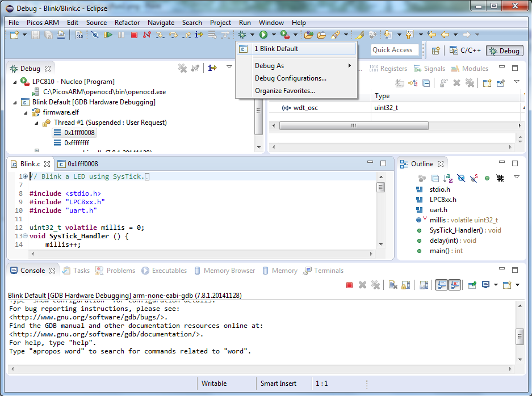This screenshot has height=396, width=532.
Task: Click the Disconnect icon in the main toolbar
Action: click(x=147, y=35)
